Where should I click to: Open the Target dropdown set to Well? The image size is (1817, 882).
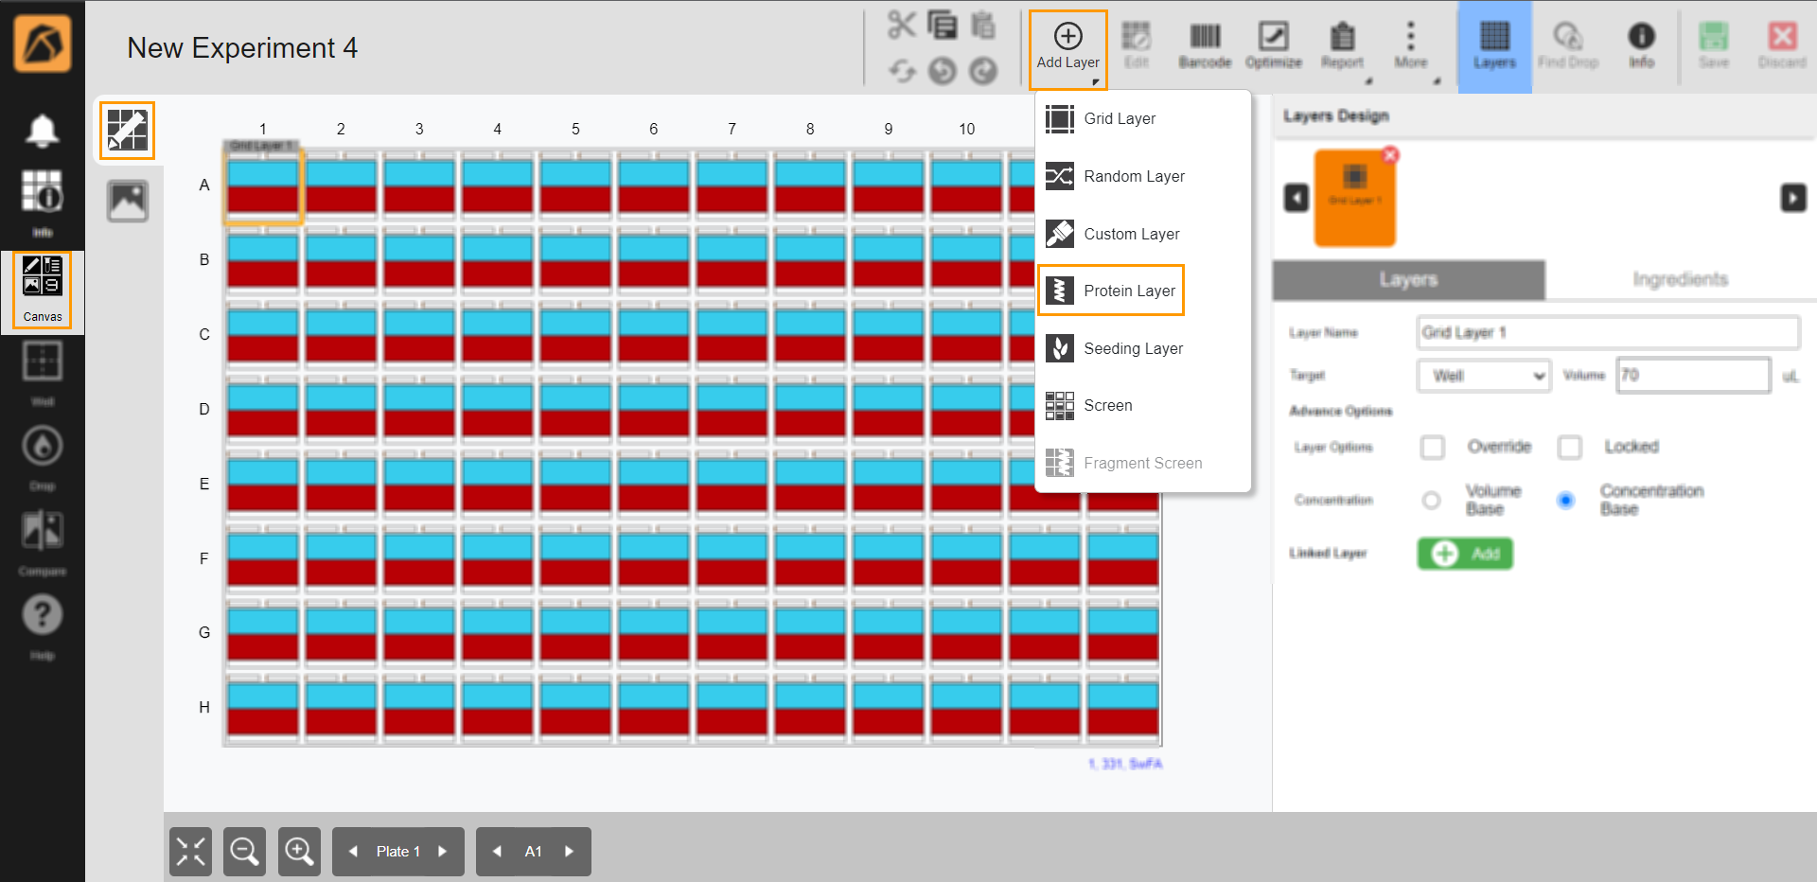point(1482,375)
